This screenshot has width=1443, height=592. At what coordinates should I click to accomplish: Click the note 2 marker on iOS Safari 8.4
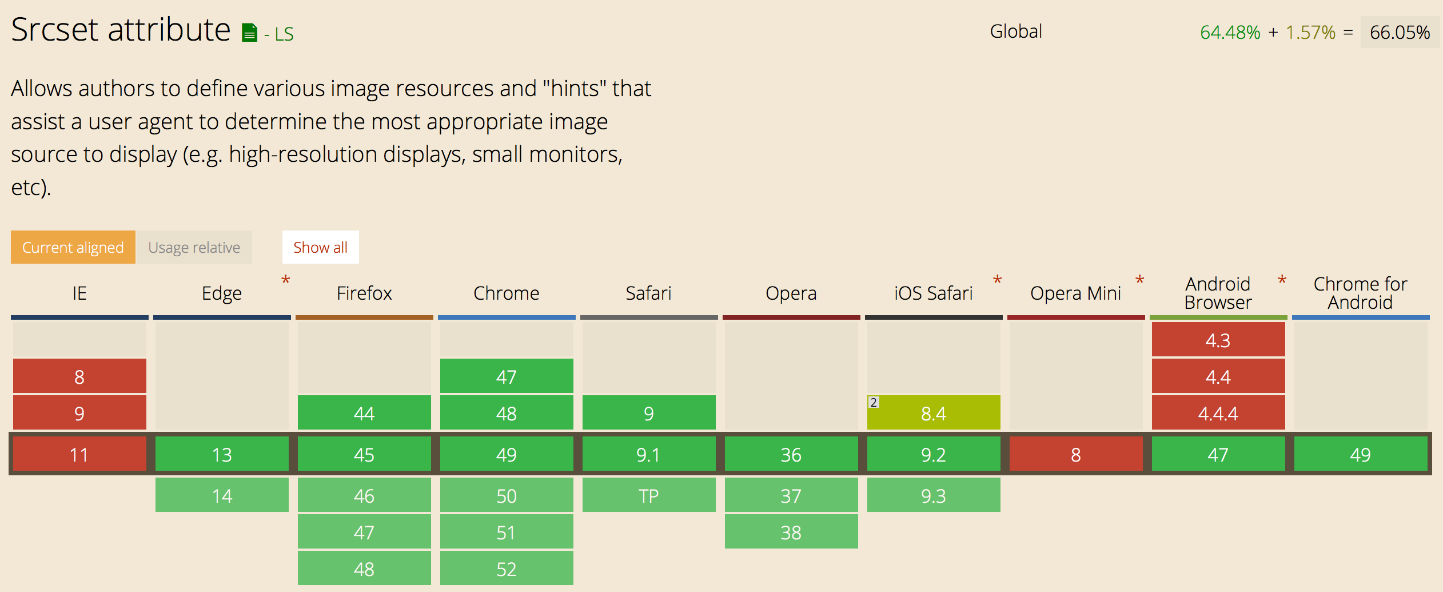coord(874,402)
